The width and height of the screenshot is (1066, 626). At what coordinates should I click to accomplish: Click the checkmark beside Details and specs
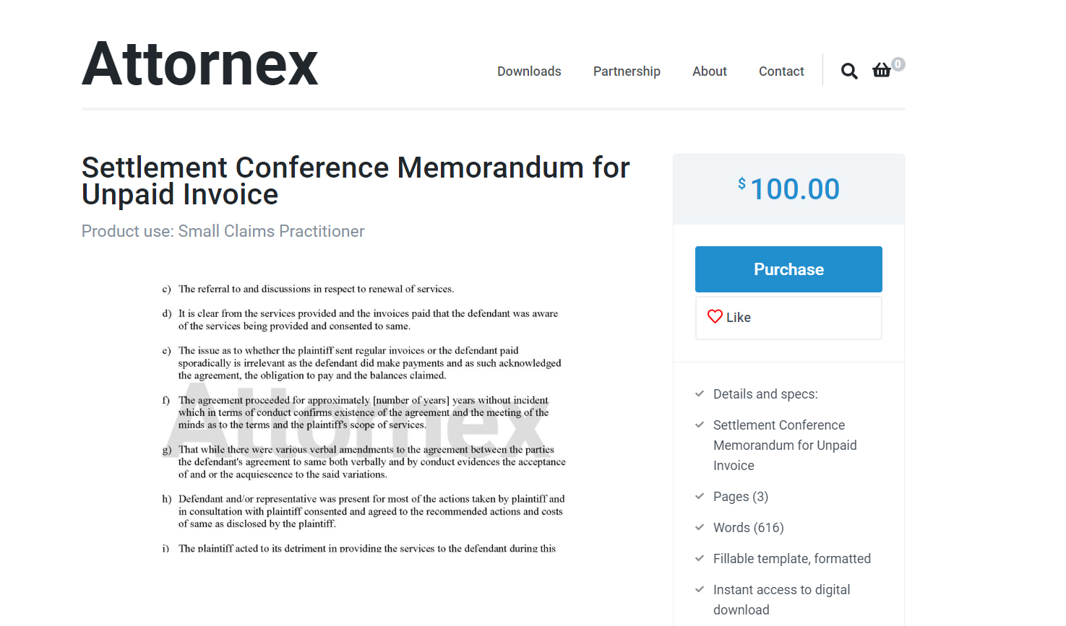[x=699, y=394]
